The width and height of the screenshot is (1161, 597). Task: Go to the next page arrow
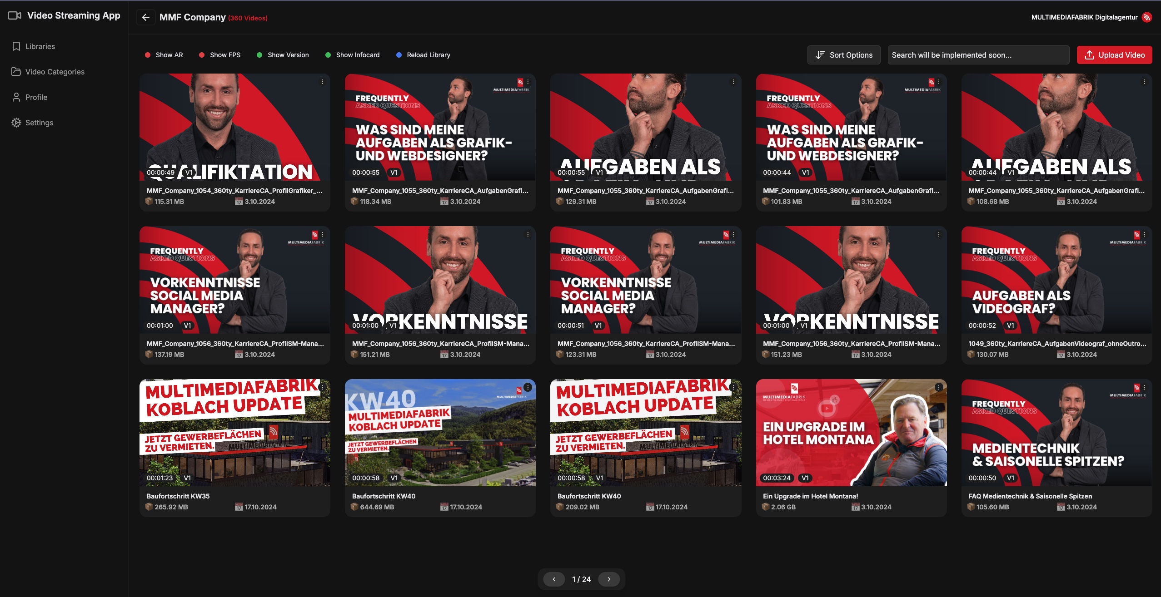tap(609, 579)
